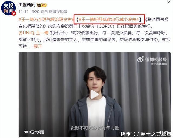Click the post timestamp 11-11 13:20
The width and height of the screenshot is (173, 138).
click(x=29, y=12)
